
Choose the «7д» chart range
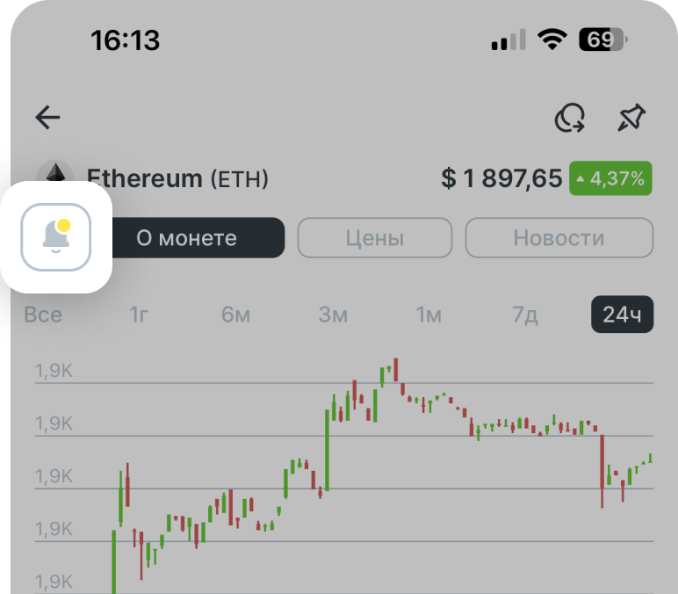click(525, 315)
